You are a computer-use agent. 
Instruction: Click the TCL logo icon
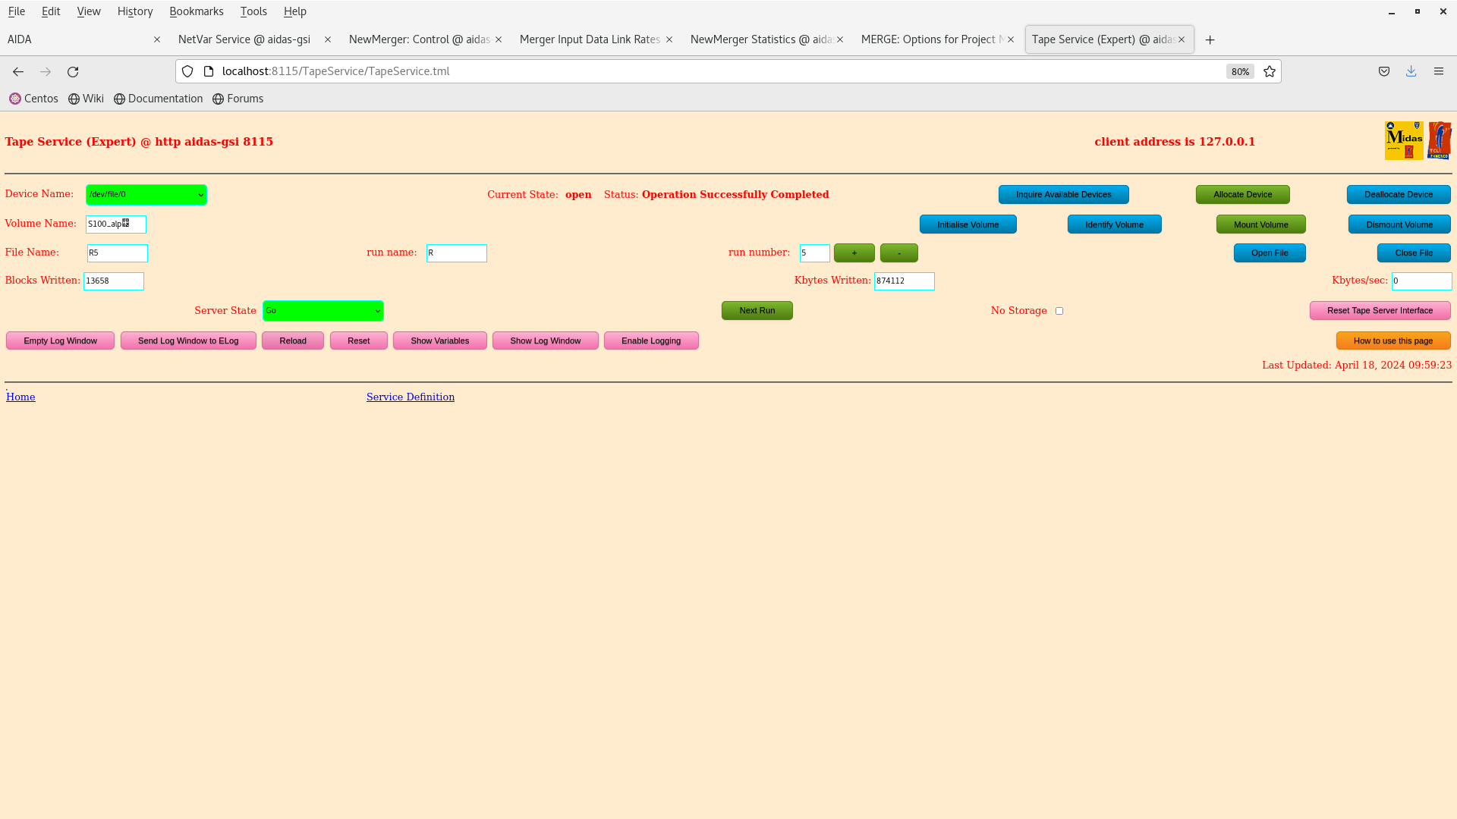[1439, 140]
